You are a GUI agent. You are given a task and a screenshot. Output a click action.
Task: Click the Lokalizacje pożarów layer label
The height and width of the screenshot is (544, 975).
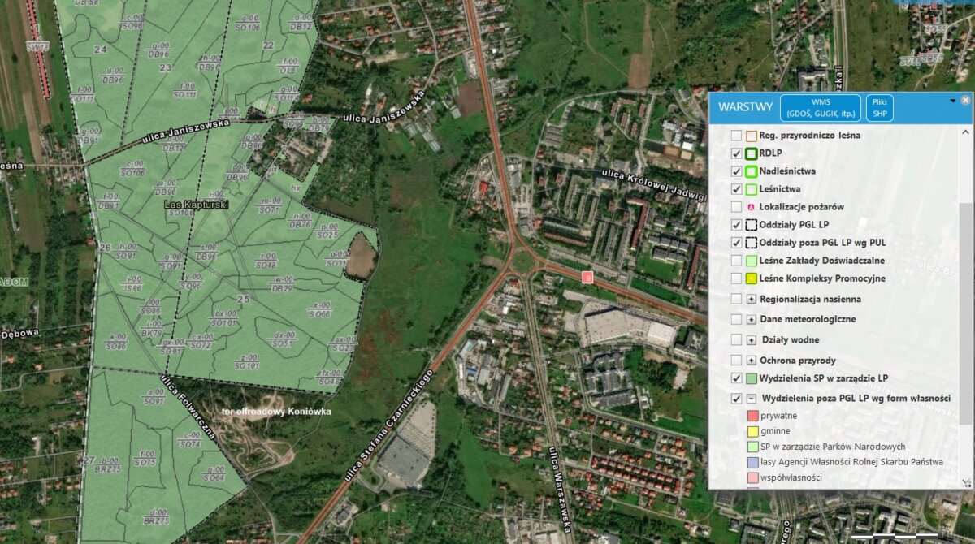801,207
